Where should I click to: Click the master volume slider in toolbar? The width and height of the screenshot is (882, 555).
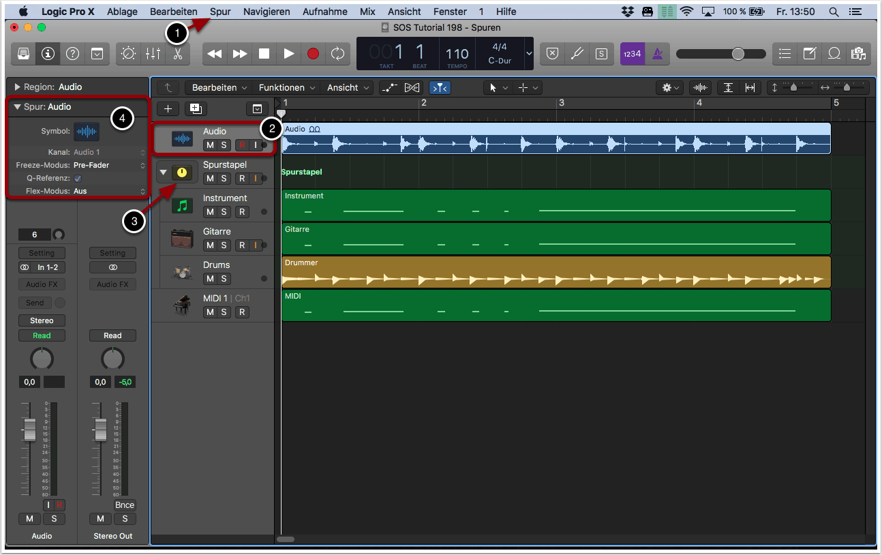coord(721,54)
